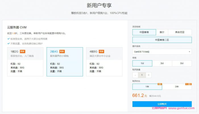Switch region to 首尔

click(162, 32)
